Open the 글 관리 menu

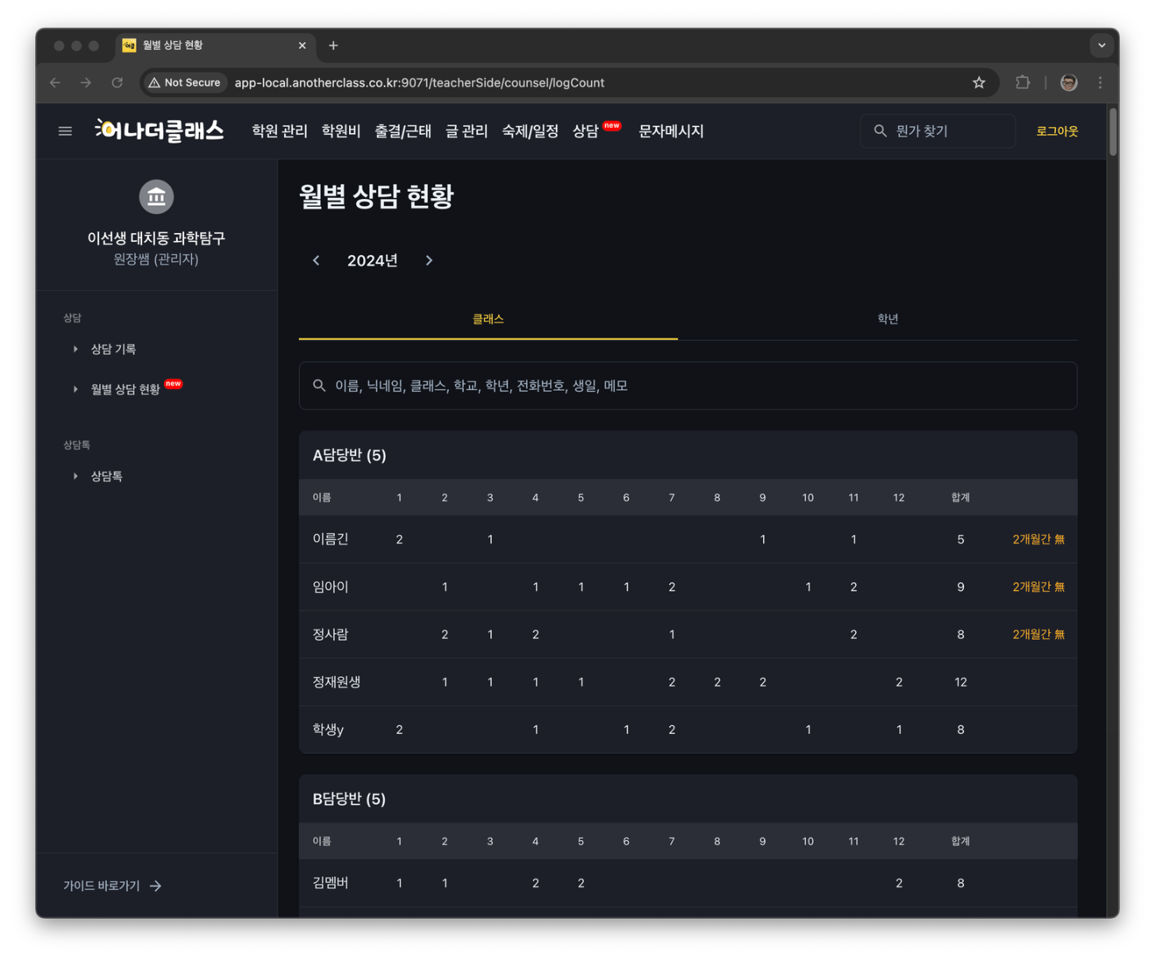[466, 131]
